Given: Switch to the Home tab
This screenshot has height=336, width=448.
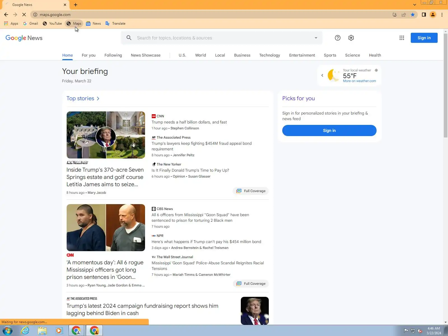Looking at the screenshot, I should coord(67,55).
